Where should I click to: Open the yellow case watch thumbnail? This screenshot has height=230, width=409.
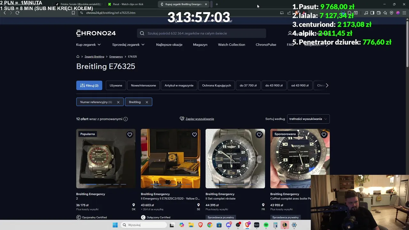tap(171, 158)
